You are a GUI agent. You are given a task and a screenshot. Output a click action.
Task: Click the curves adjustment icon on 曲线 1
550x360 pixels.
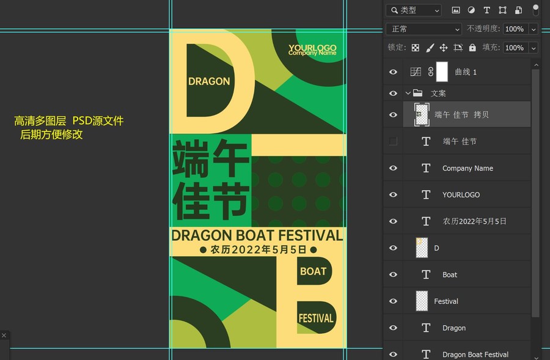[416, 72]
